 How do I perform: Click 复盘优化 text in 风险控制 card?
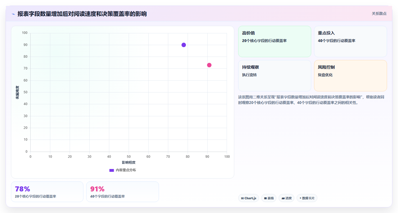pos(325,75)
